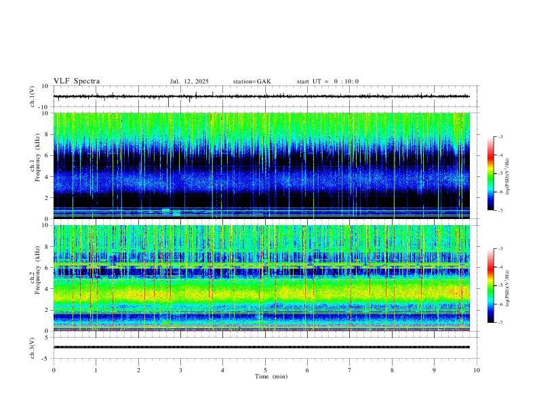Click the "8" kHz tick of ch.1 spectrogram
The width and height of the screenshot is (537, 415).
click(47, 134)
